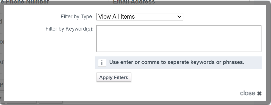Screen dimensions: 271x105
Task: Click the 'Filter by Keyword(s):' label
Action: pos(70,29)
